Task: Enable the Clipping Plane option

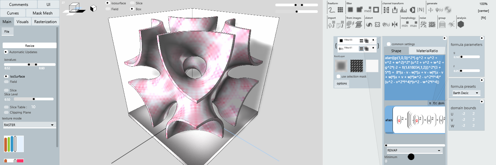Action: point(6,112)
